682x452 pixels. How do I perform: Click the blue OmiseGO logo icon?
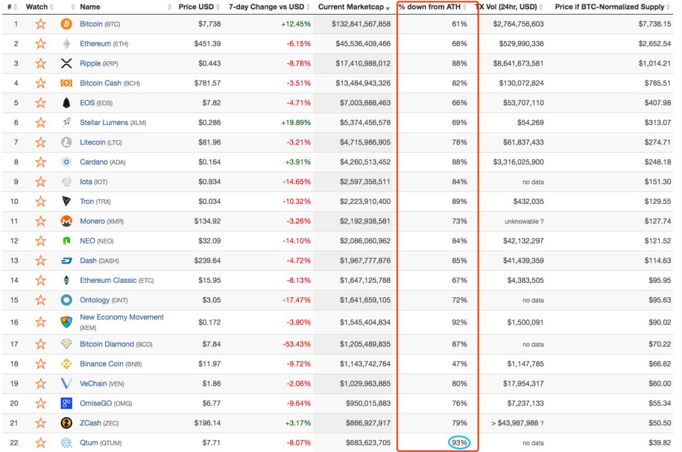click(66, 403)
